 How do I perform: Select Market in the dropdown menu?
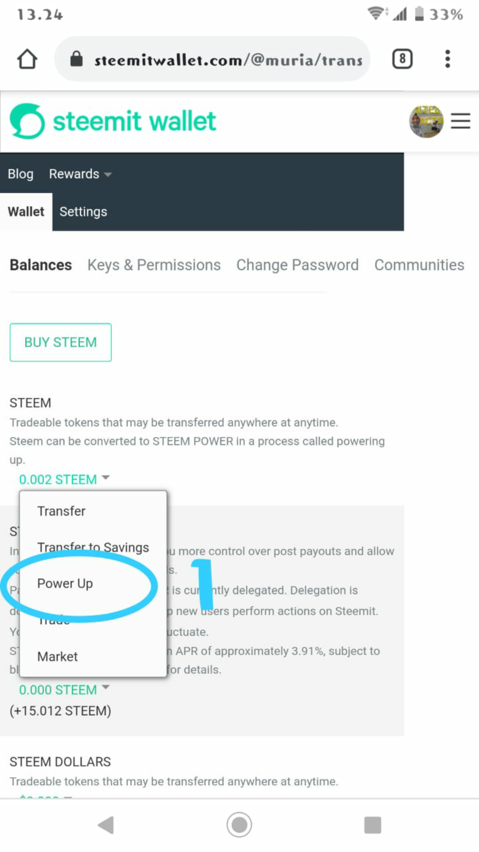click(58, 656)
